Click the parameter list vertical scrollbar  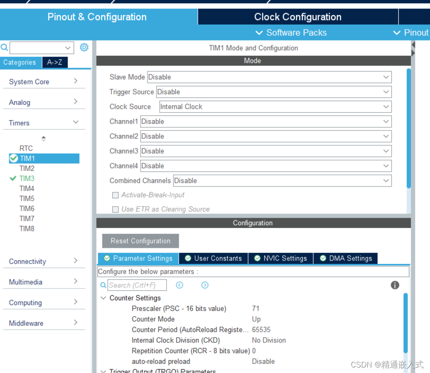click(x=405, y=323)
